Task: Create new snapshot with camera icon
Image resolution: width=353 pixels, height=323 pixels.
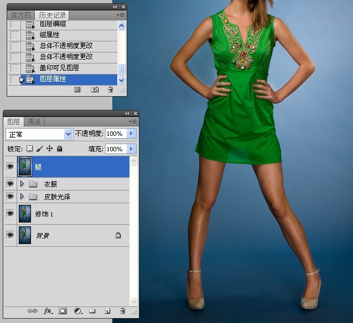Action: click(x=95, y=90)
